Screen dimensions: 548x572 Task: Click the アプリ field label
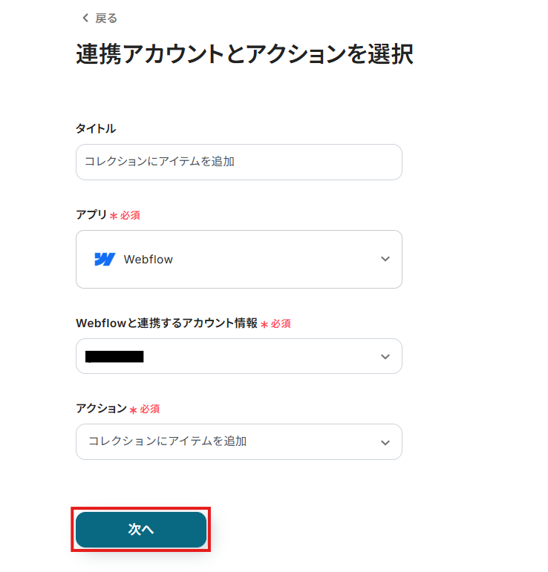91,215
